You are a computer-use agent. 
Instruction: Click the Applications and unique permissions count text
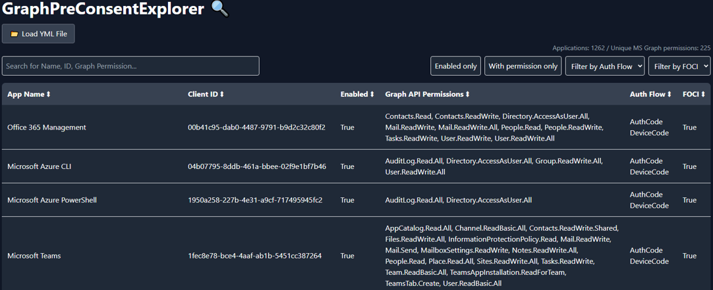[x=631, y=48]
